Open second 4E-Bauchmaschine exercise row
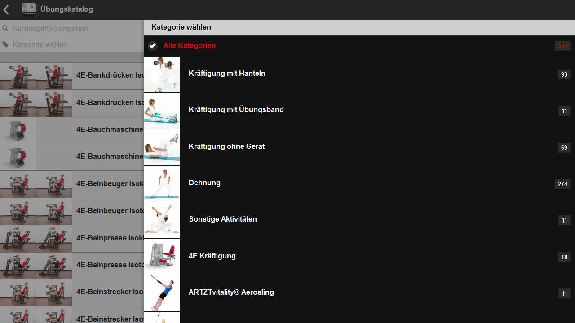Image resolution: width=575 pixels, height=323 pixels. (x=72, y=157)
